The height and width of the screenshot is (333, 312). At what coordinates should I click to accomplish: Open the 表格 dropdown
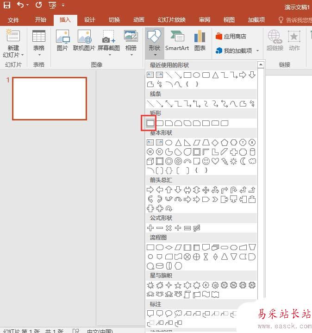pos(39,43)
